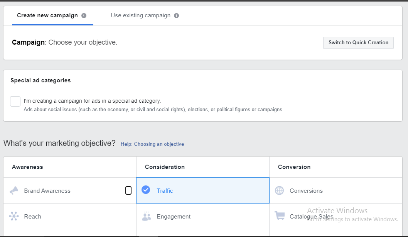Choose the Engagement objective label
408x237 pixels.
tap(174, 217)
